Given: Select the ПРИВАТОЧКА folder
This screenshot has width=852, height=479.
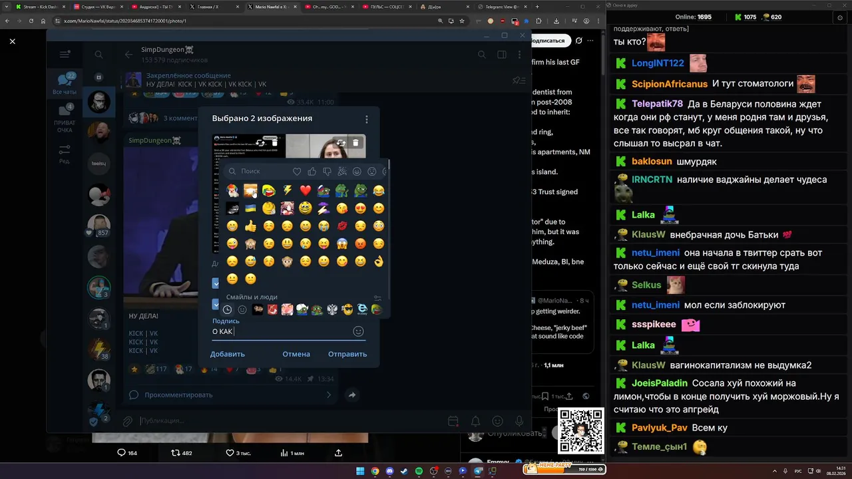Looking at the screenshot, I should pos(65,118).
